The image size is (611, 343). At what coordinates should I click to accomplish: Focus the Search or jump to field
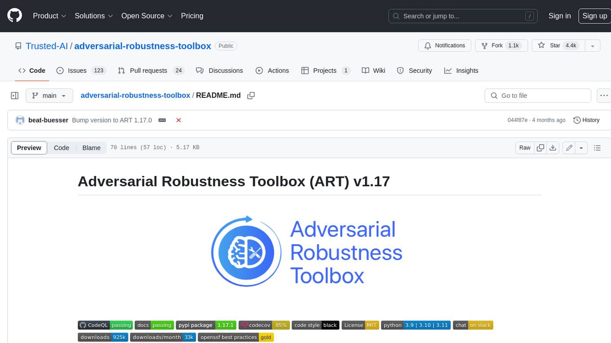pos(464,16)
